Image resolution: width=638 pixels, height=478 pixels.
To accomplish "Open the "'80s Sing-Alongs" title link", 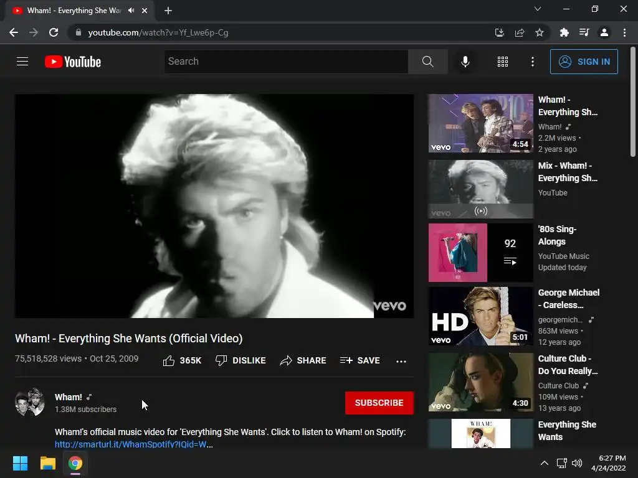I will [x=557, y=235].
